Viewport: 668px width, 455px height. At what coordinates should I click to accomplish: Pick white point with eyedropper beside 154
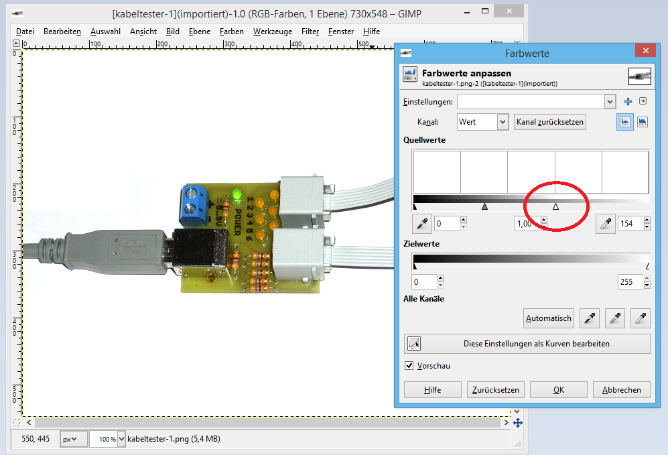click(606, 224)
